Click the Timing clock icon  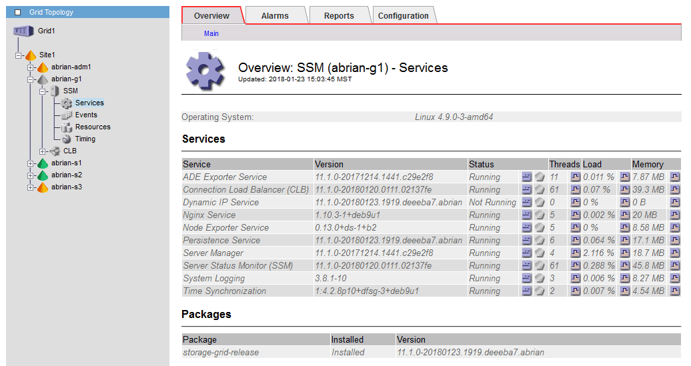click(66, 139)
